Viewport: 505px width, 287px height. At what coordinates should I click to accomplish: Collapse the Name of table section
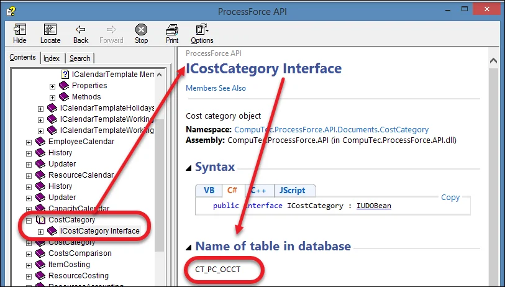189,247
